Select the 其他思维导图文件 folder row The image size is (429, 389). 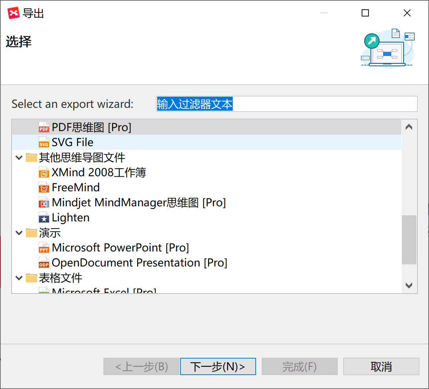(x=207, y=157)
